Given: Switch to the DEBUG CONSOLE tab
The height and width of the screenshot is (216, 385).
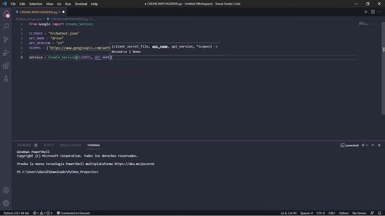Looking at the screenshot, I should [70, 145].
